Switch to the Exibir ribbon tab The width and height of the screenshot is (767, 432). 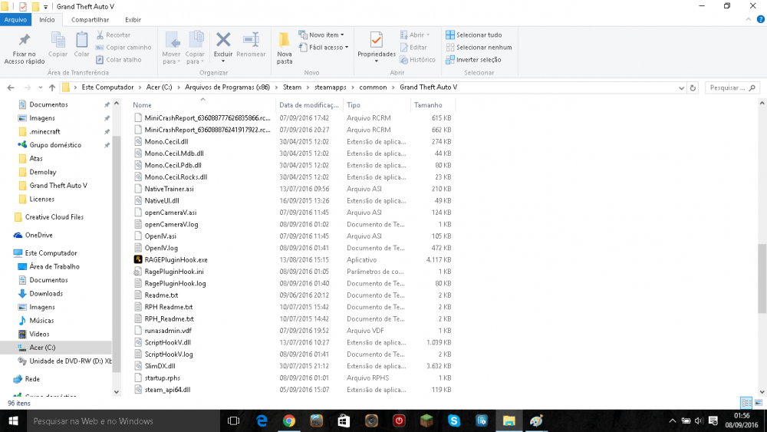pyautogui.click(x=132, y=19)
